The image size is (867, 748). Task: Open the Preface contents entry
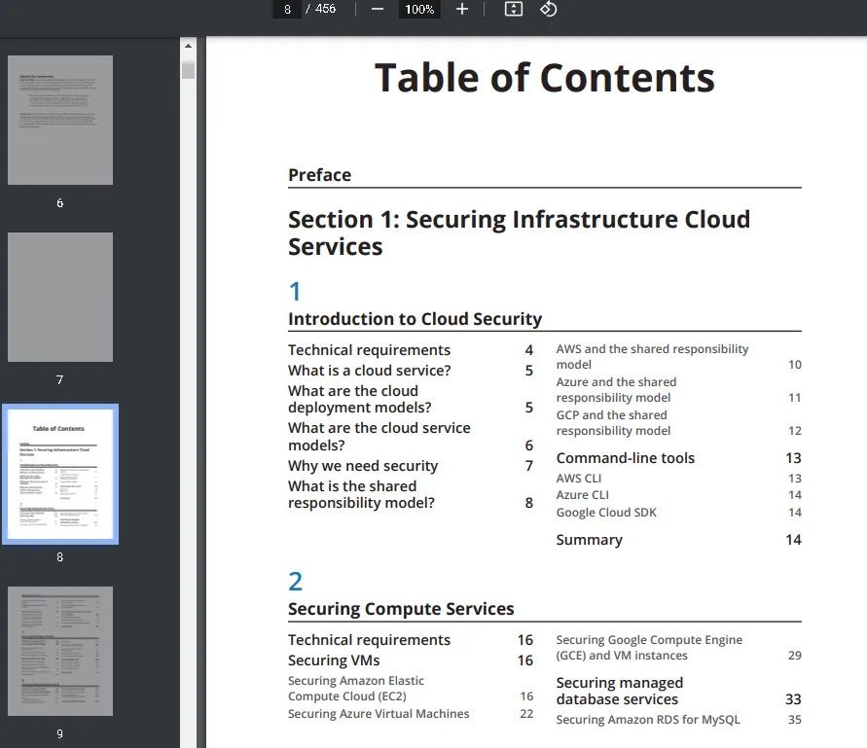pos(319,175)
